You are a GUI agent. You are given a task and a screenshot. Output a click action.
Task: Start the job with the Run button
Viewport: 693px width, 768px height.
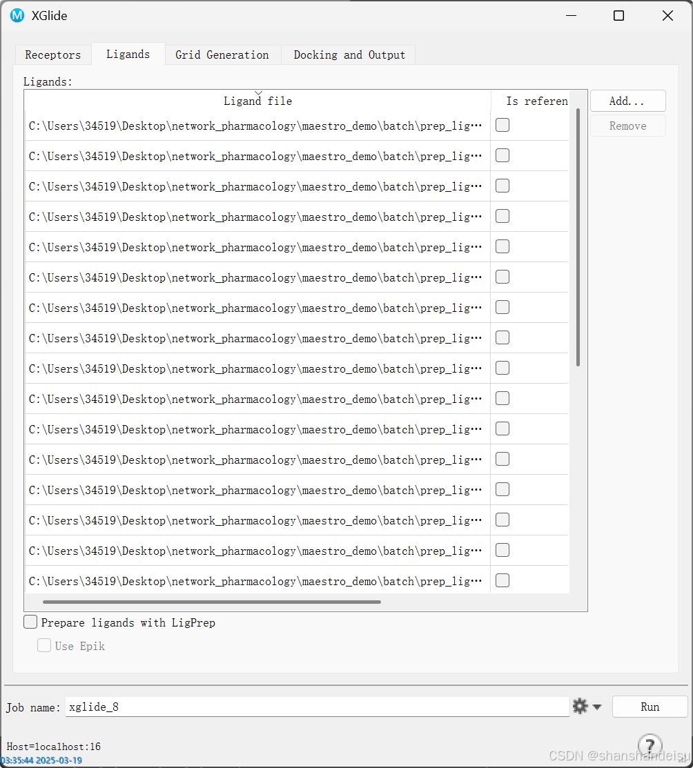650,707
